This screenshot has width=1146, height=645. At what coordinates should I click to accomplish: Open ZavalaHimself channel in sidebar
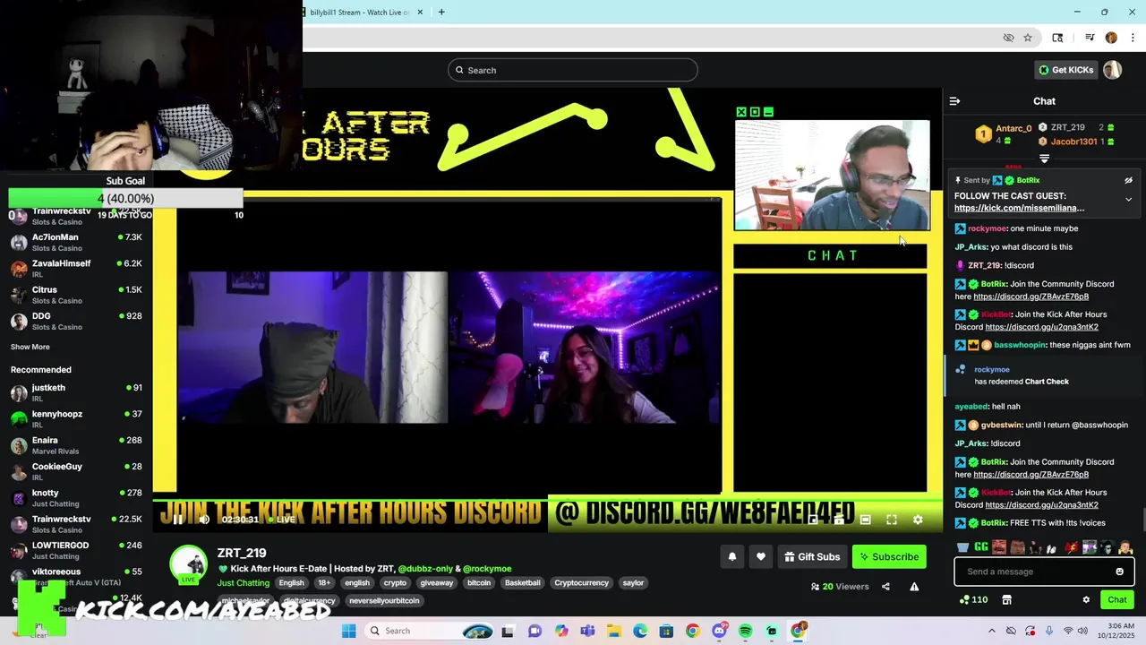(x=76, y=269)
